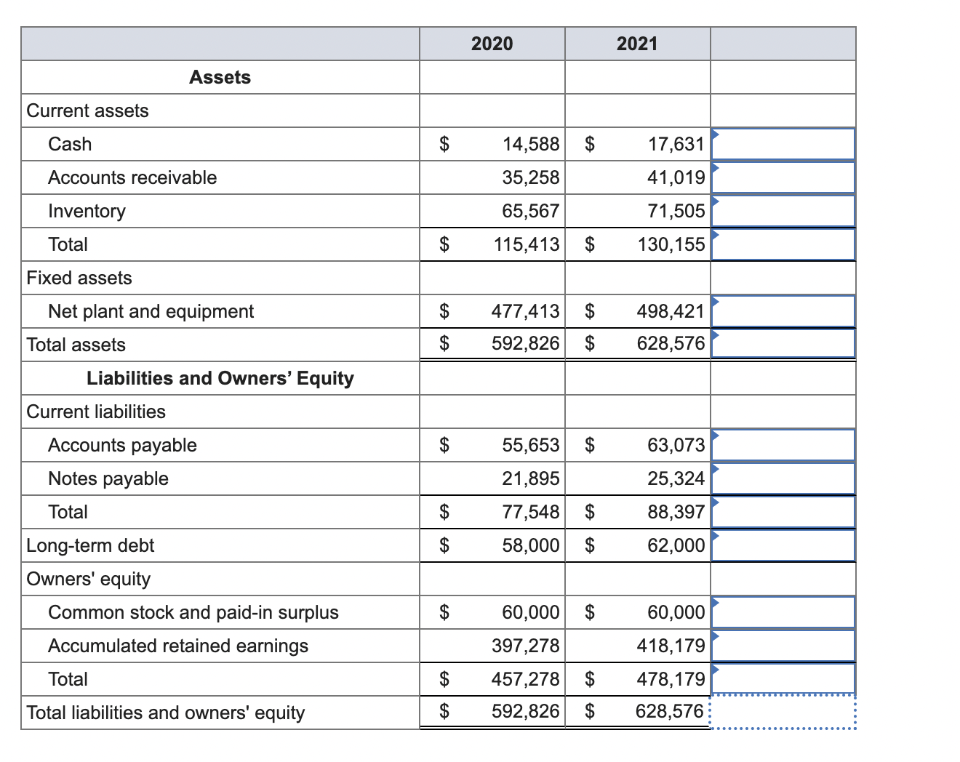The image size is (960, 762).
Task: Select the net plant value 498,421
Action: [x=671, y=311]
